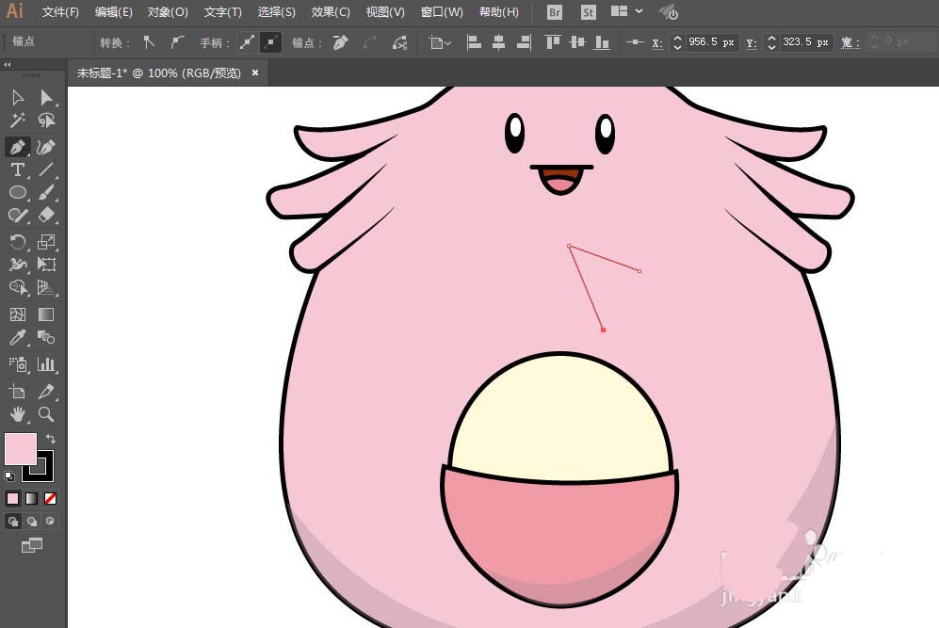
Task: Set paint to None (red slash)
Action: tap(50, 498)
